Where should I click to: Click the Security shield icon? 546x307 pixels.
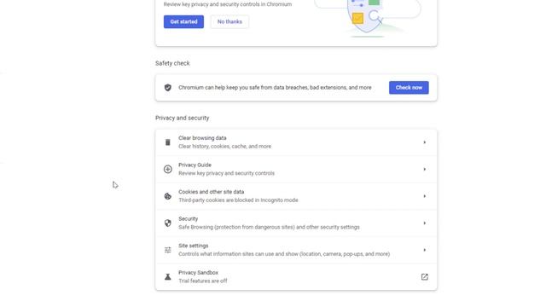pyautogui.click(x=168, y=223)
